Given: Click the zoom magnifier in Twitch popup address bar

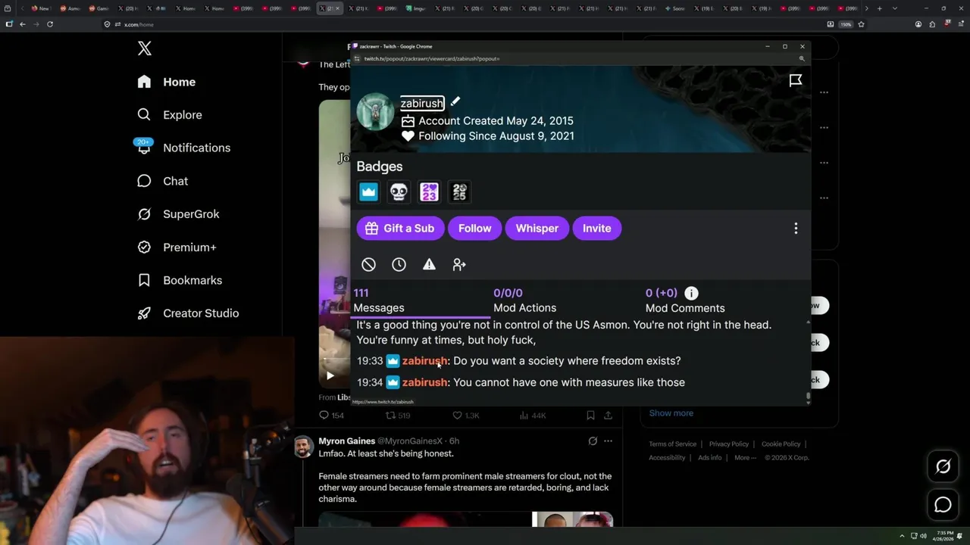Looking at the screenshot, I should (x=802, y=58).
